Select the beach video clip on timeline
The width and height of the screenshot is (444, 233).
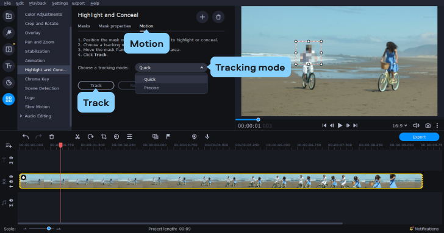click(x=221, y=181)
